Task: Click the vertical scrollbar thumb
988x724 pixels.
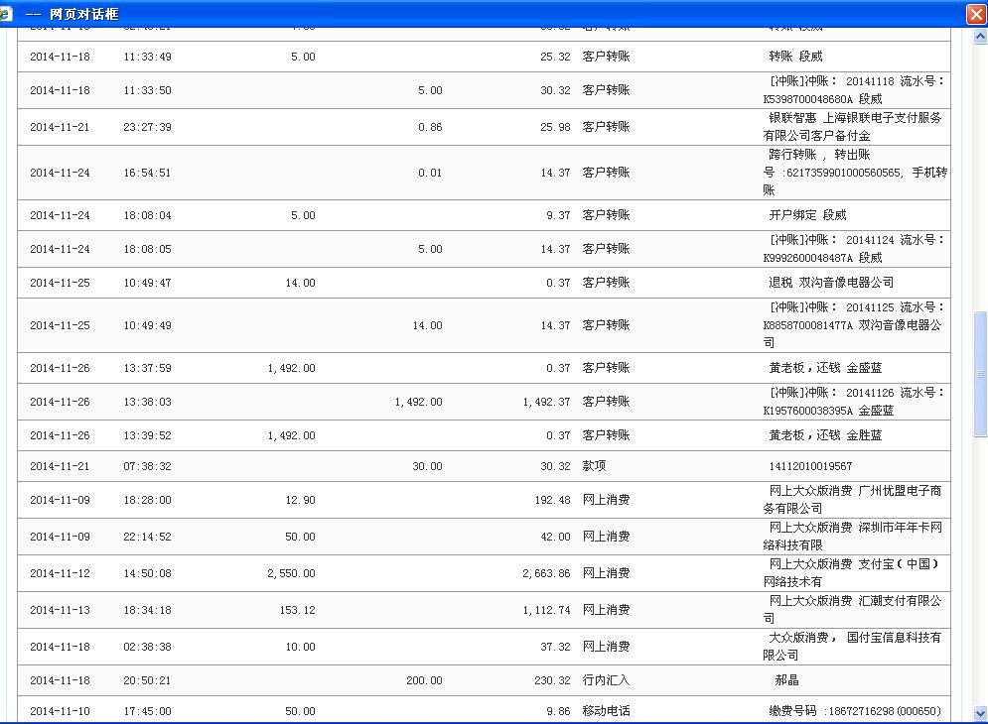Action: (x=980, y=374)
